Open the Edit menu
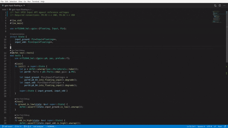 click(7, 1)
